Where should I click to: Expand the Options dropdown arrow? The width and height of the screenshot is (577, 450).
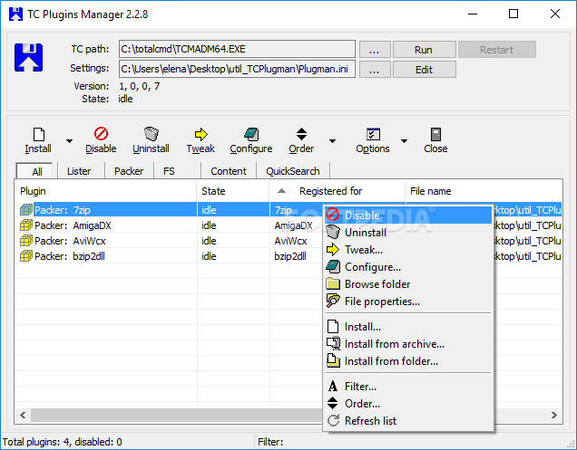pyautogui.click(x=404, y=141)
